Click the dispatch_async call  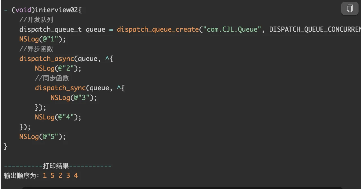[x=47, y=59]
